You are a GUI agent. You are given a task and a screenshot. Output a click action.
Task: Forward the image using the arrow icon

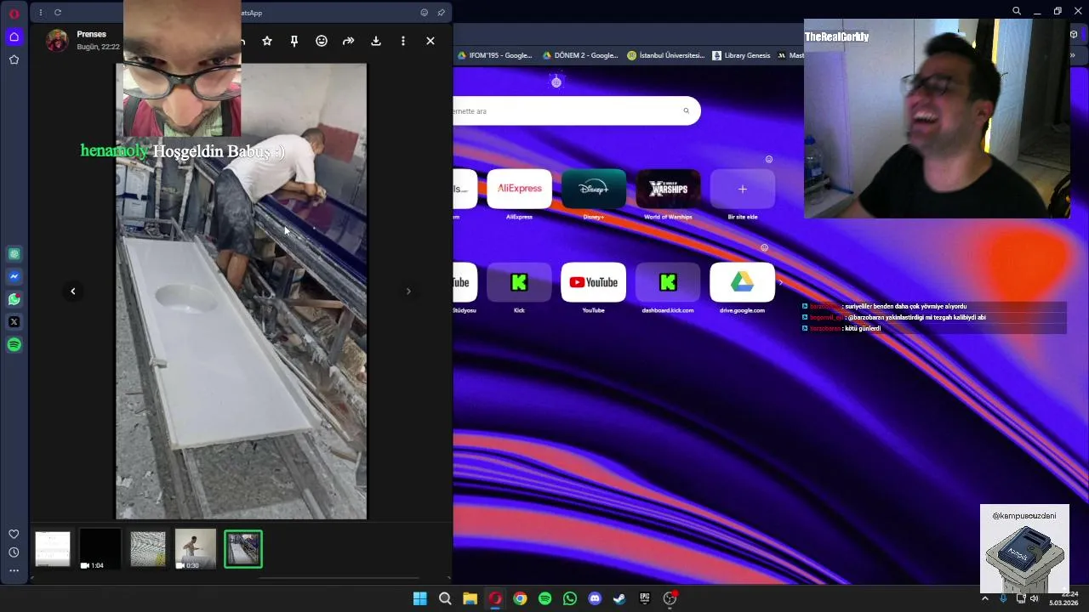click(348, 41)
